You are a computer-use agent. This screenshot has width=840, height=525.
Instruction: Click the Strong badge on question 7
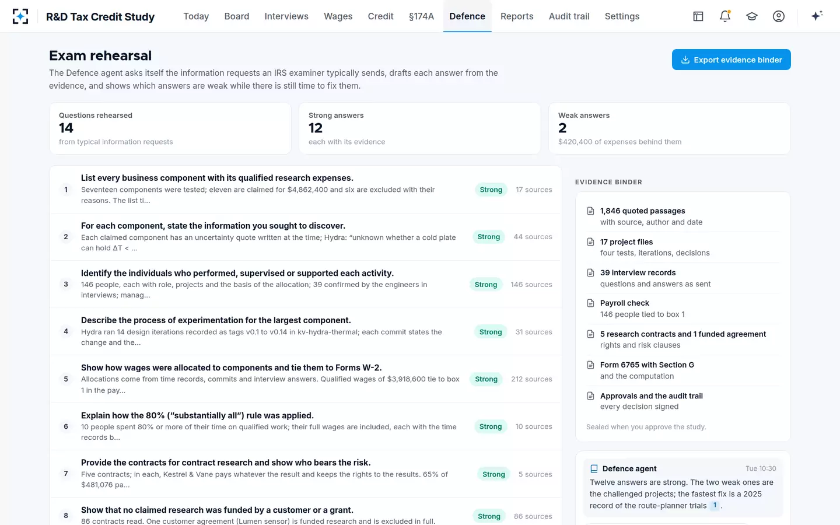[494, 474]
